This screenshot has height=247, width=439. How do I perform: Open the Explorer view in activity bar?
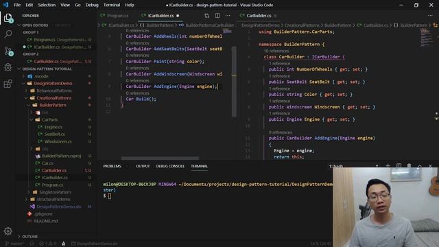click(8, 19)
